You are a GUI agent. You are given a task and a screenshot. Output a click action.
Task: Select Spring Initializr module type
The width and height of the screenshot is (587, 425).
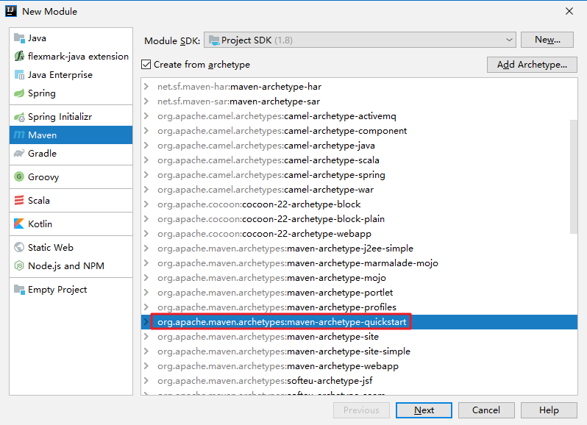(71, 117)
